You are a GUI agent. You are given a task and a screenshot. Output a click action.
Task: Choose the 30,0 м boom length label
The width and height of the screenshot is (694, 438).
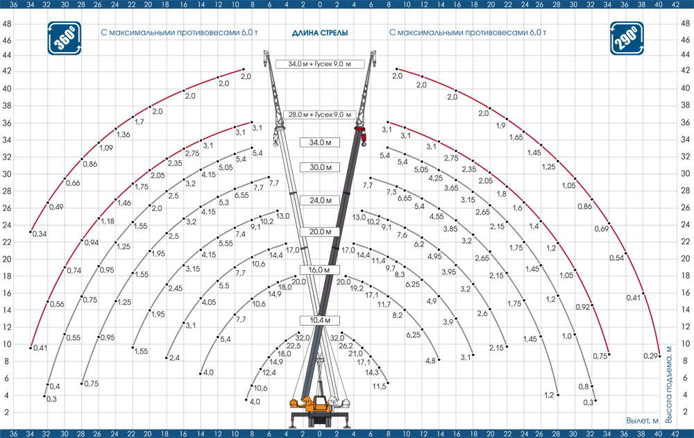click(319, 167)
